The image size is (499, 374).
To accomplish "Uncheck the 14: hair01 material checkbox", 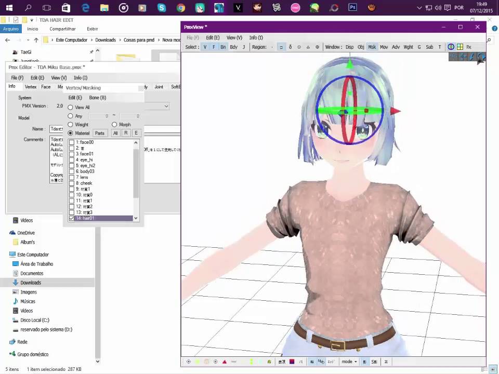I will click(x=72, y=218).
